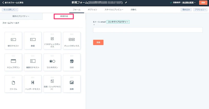Select the ラジオボタン field tile
Image resolution: width=209 pixels, height=109 pixels.
pyautogui.click(x=52, y=62)
